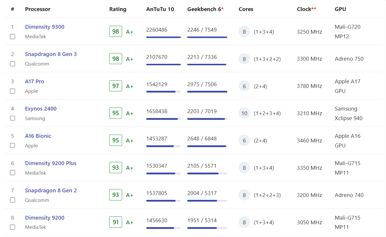Click the AnTuTu score bar for A16 Bionic

click(x=163, y=146)
